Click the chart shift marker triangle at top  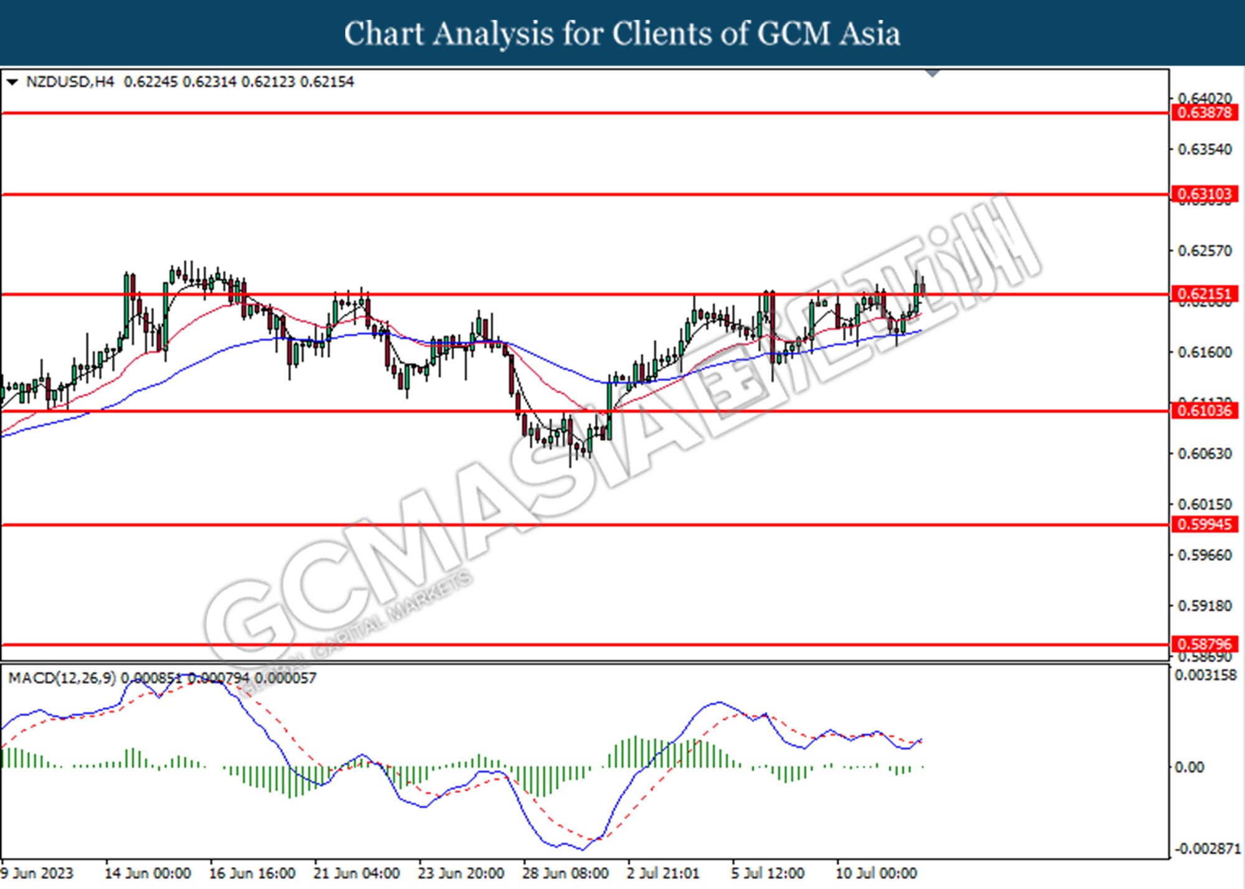point(932,73)
